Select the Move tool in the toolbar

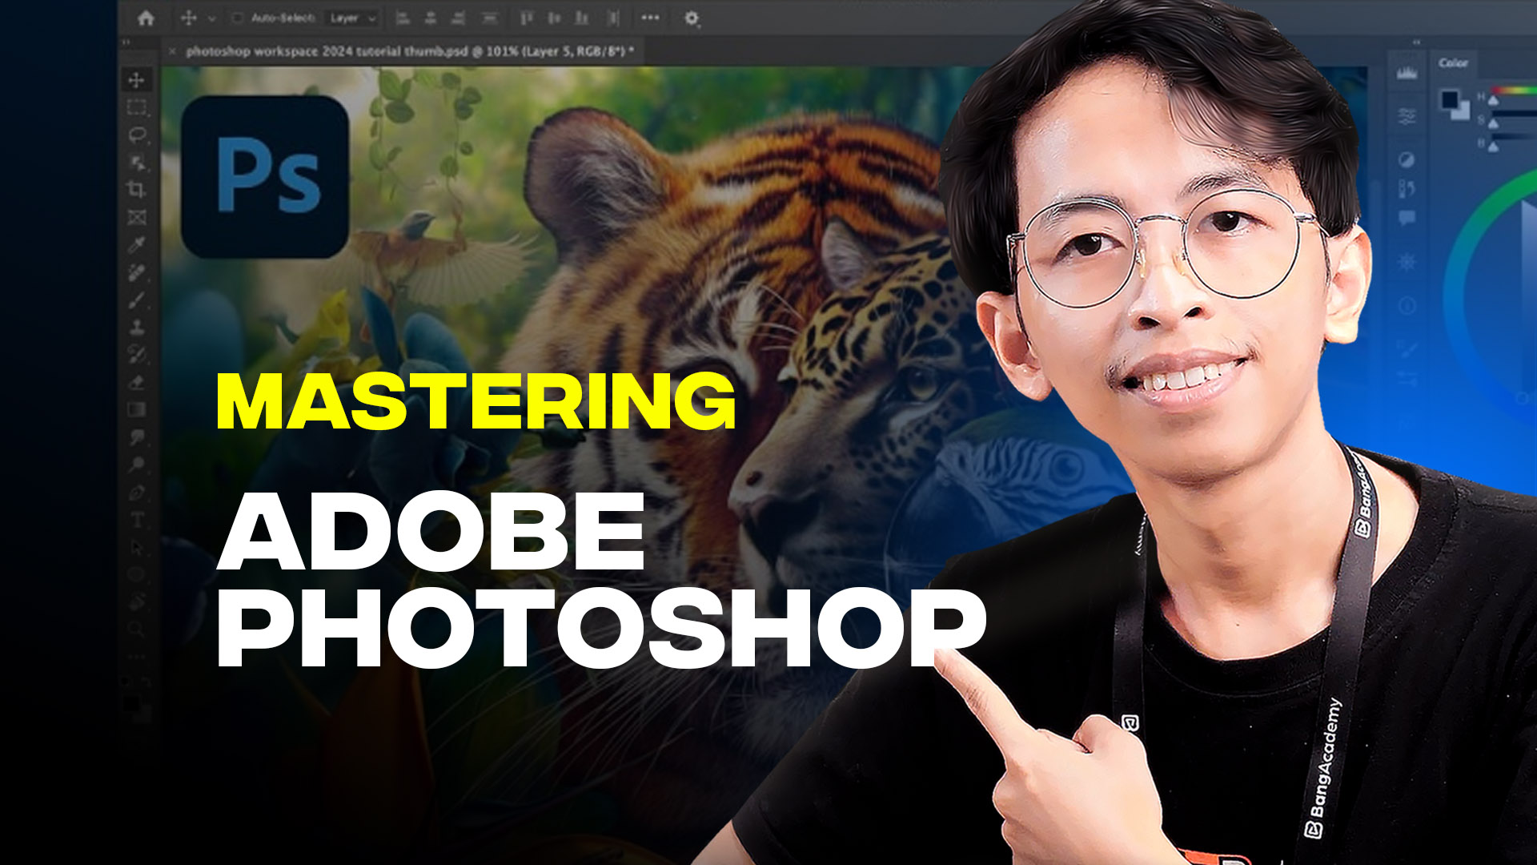pos(137,80)
